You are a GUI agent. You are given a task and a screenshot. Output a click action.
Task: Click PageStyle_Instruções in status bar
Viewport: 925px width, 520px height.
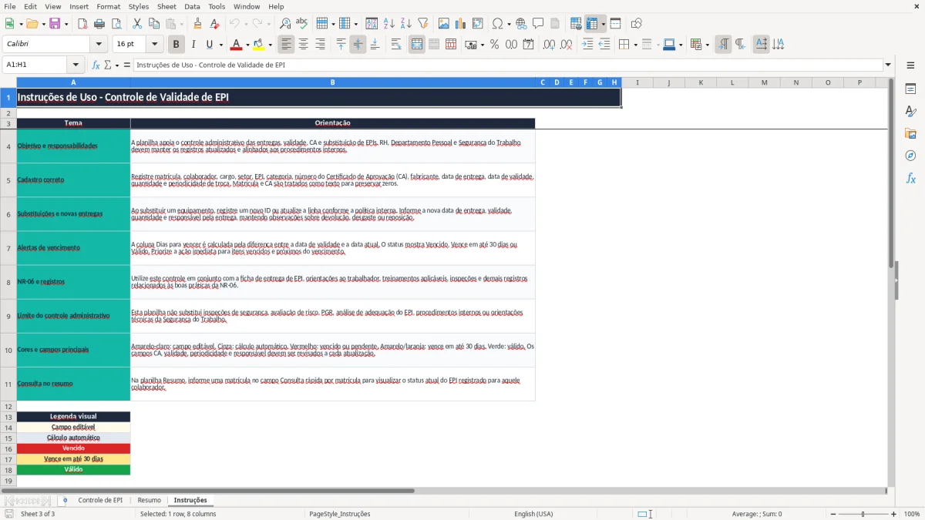point(340,514)
